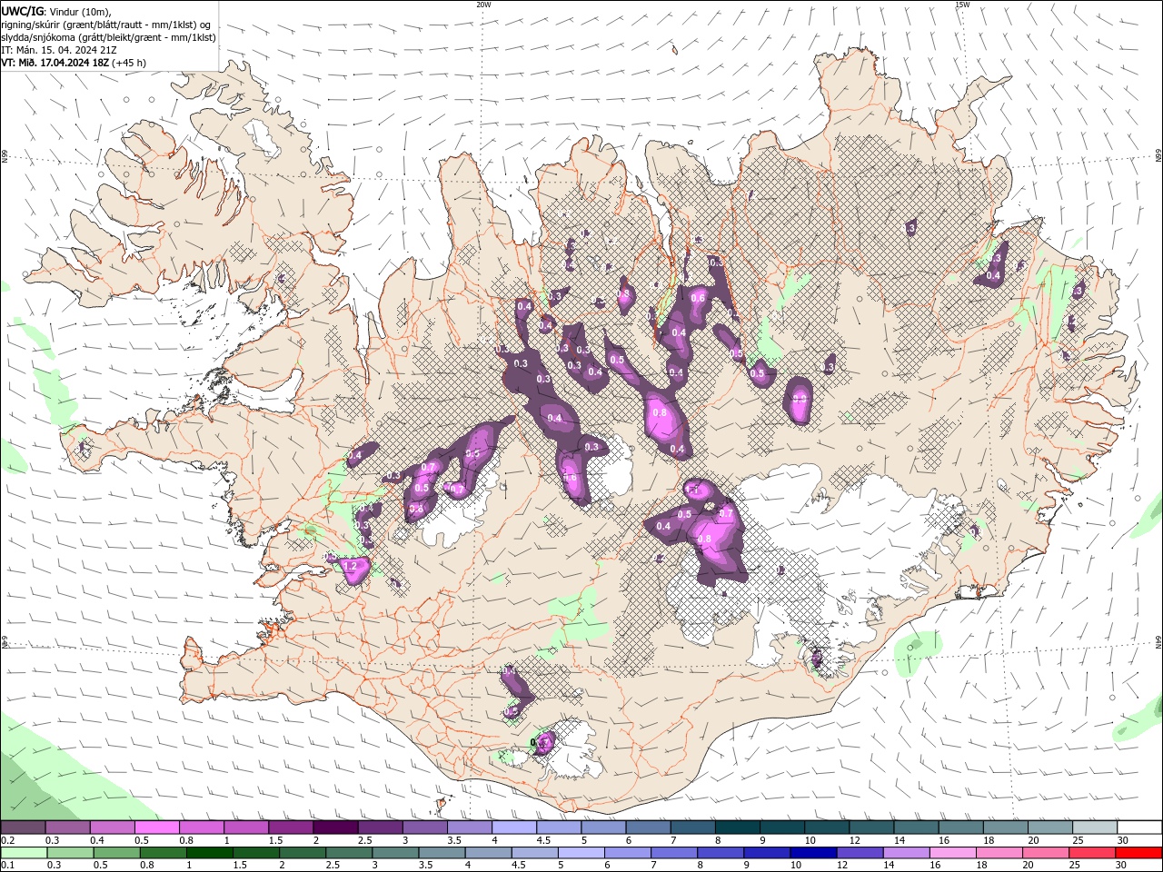1163x872 pixels.
Task: Click the 'slydda/snjókoma' legend description line
Action: point(108,37)
